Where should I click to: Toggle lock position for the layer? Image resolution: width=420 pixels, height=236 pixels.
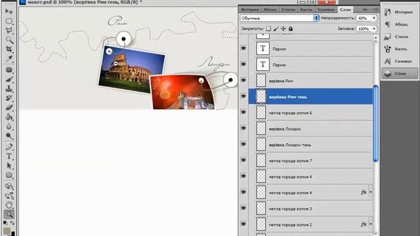pyautogui.click(x=283, y=29)
